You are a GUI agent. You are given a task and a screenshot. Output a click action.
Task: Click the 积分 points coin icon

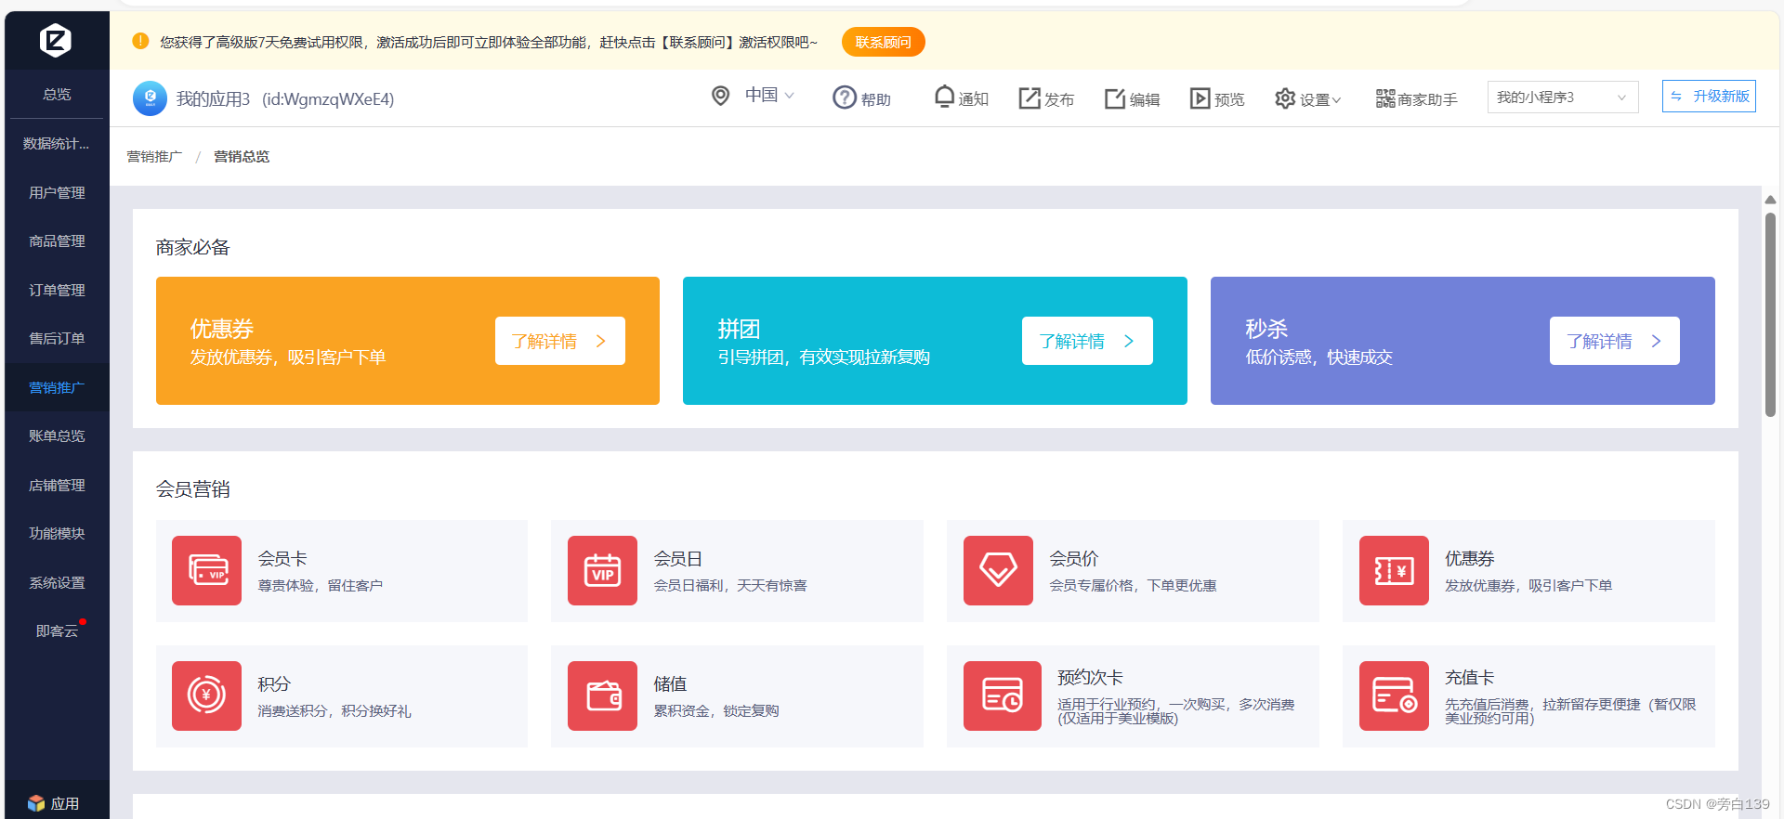click(206, 695)
